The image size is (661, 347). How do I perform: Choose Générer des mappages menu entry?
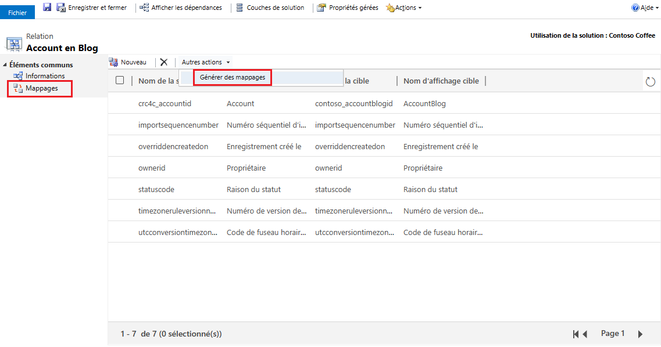233,77
